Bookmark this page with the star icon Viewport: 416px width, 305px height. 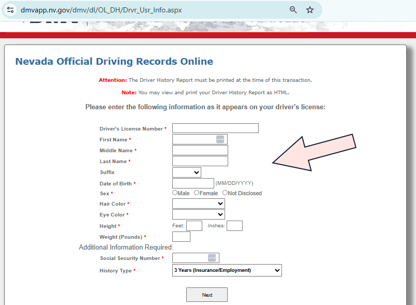click(310, 10)
